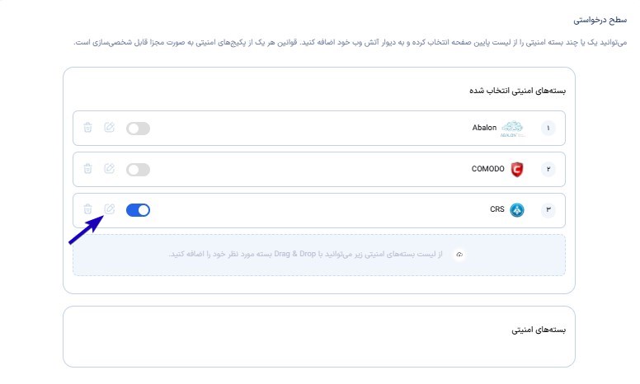Delete the Abalon security package
The width and height of the screenshot is (640, 384).
(87, 128)
